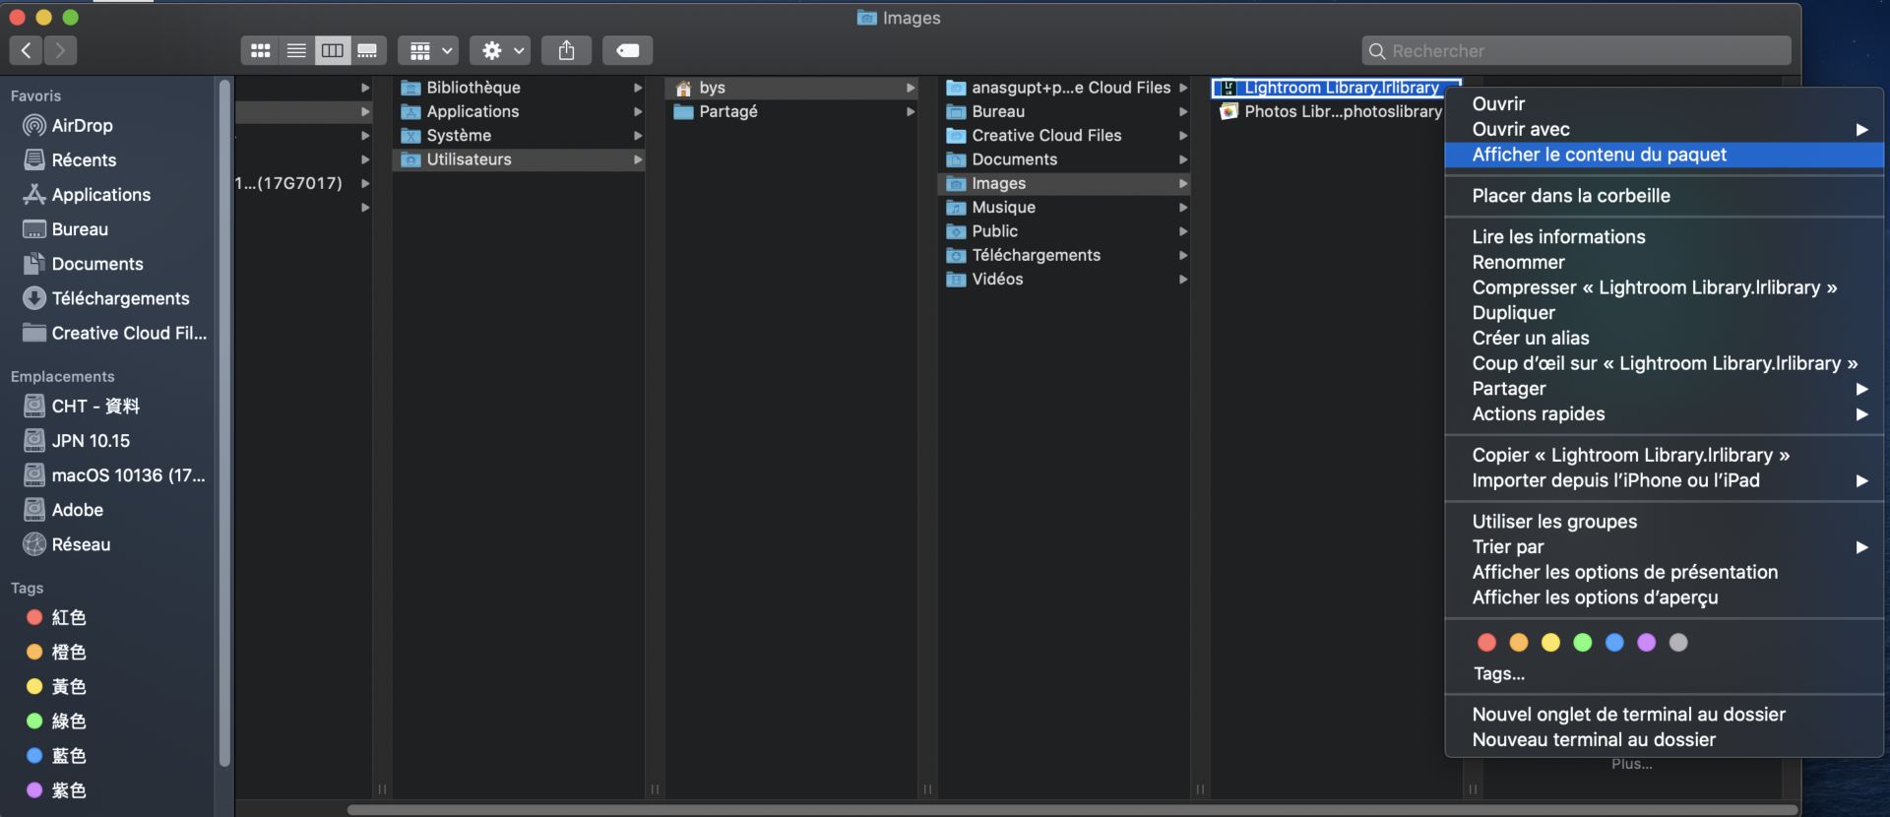The height and width of the screenshot is (817, 1890).
Task: Choose Lire les informations
Action: tap(1664, 236)
